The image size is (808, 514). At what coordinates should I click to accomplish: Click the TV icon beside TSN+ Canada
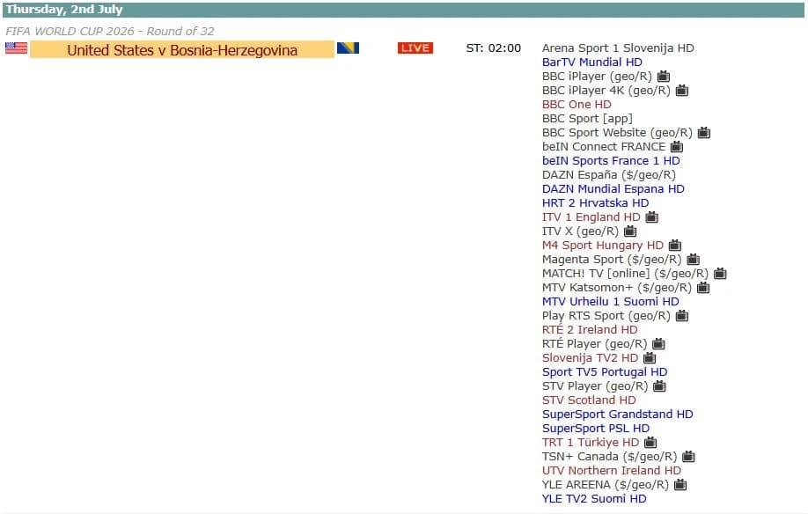point(688,456)
